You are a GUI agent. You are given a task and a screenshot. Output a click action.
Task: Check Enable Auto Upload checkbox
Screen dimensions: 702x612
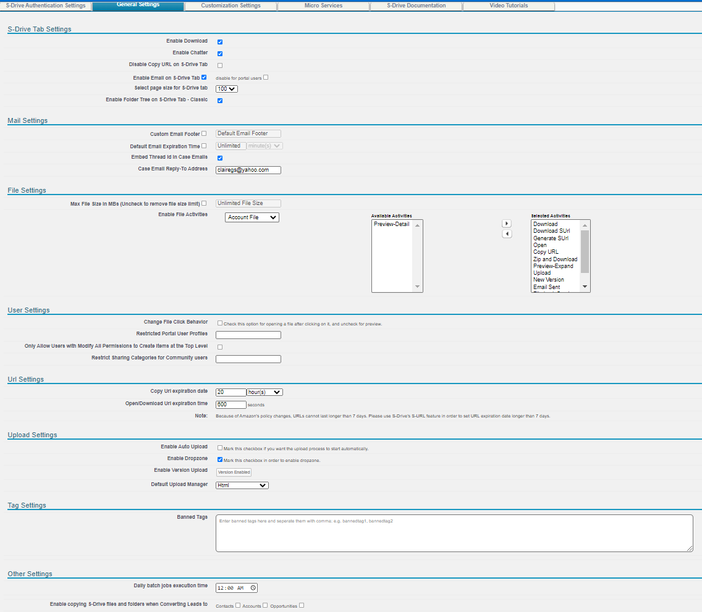coord(220,448)
